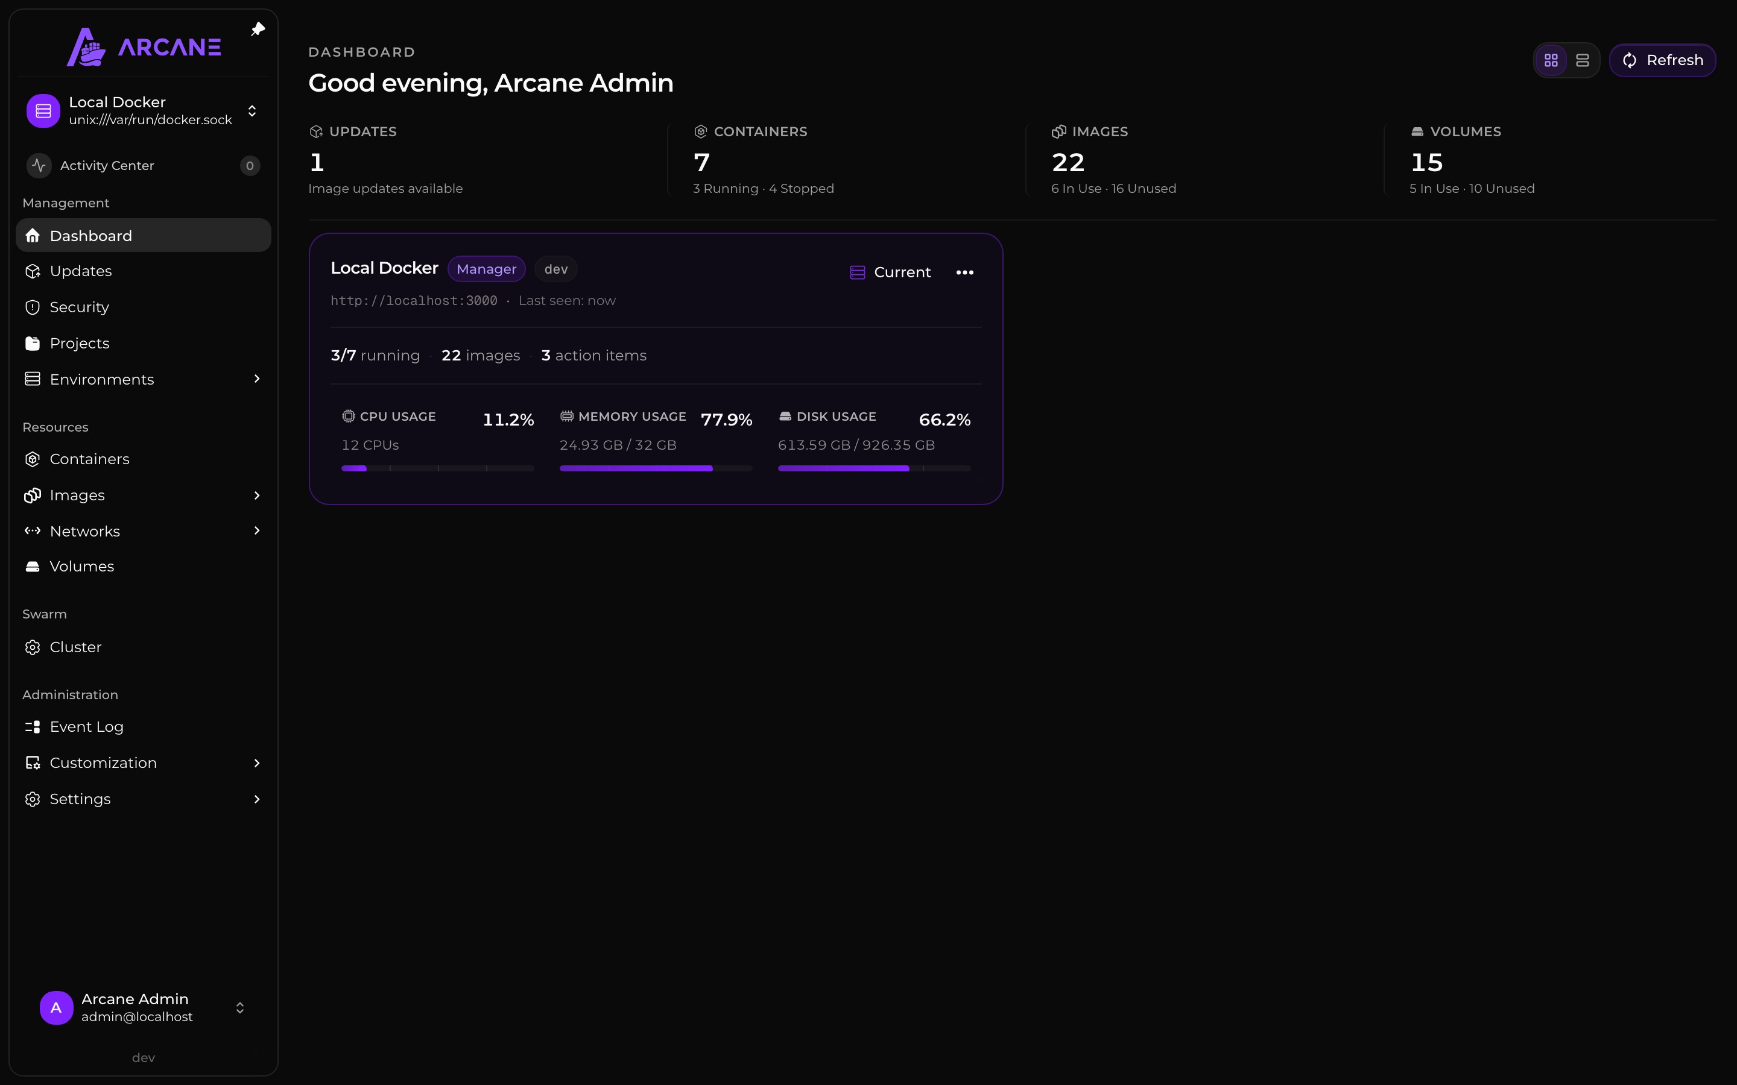The height and width of the screenshot is (1085, 1737).
Task: Click the Activity Center count badge
Action: [x=250, y=166]
